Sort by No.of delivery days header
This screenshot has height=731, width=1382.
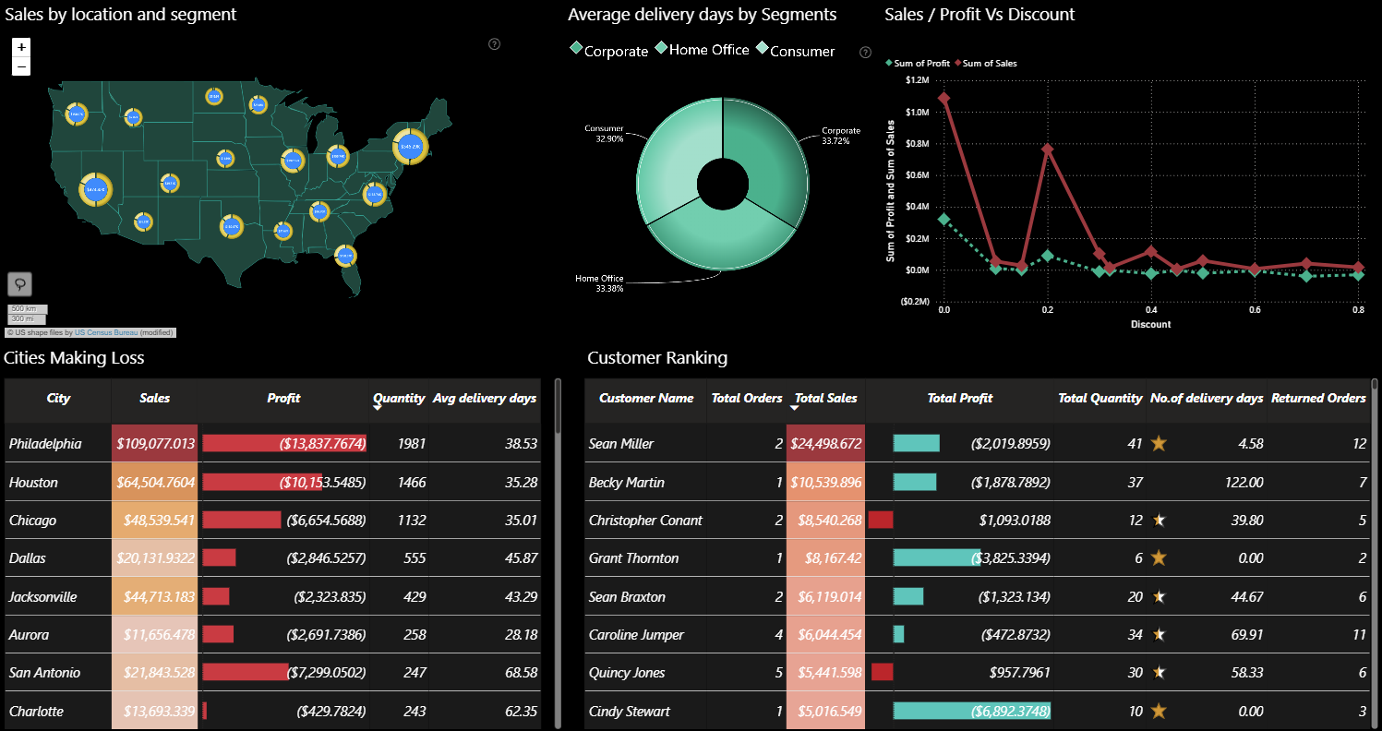1207,399
